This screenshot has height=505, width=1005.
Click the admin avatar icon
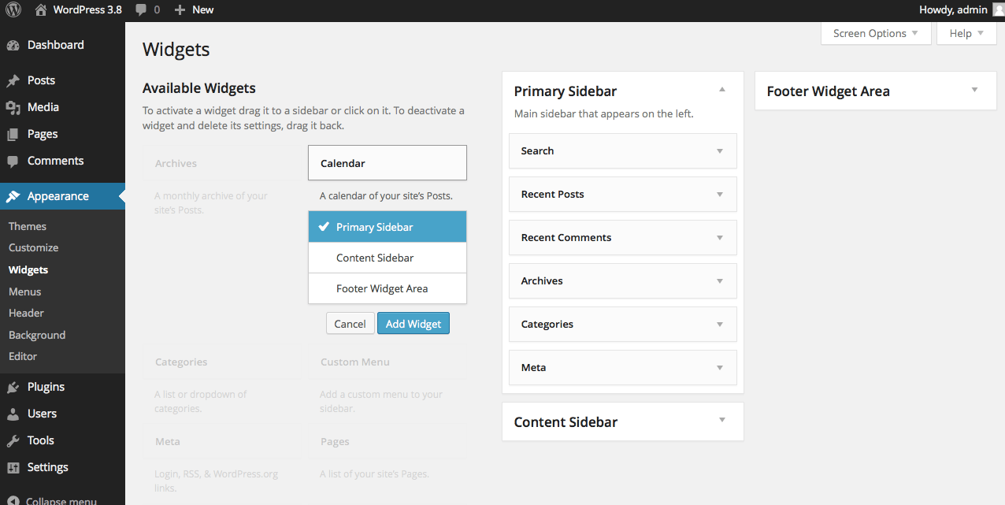point(998,10)
